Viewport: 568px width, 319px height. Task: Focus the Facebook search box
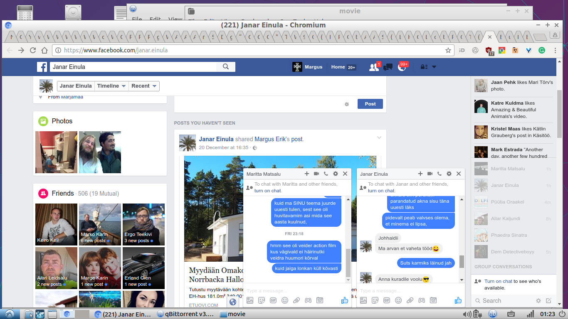pyautogui.click(x=133, y=67)
